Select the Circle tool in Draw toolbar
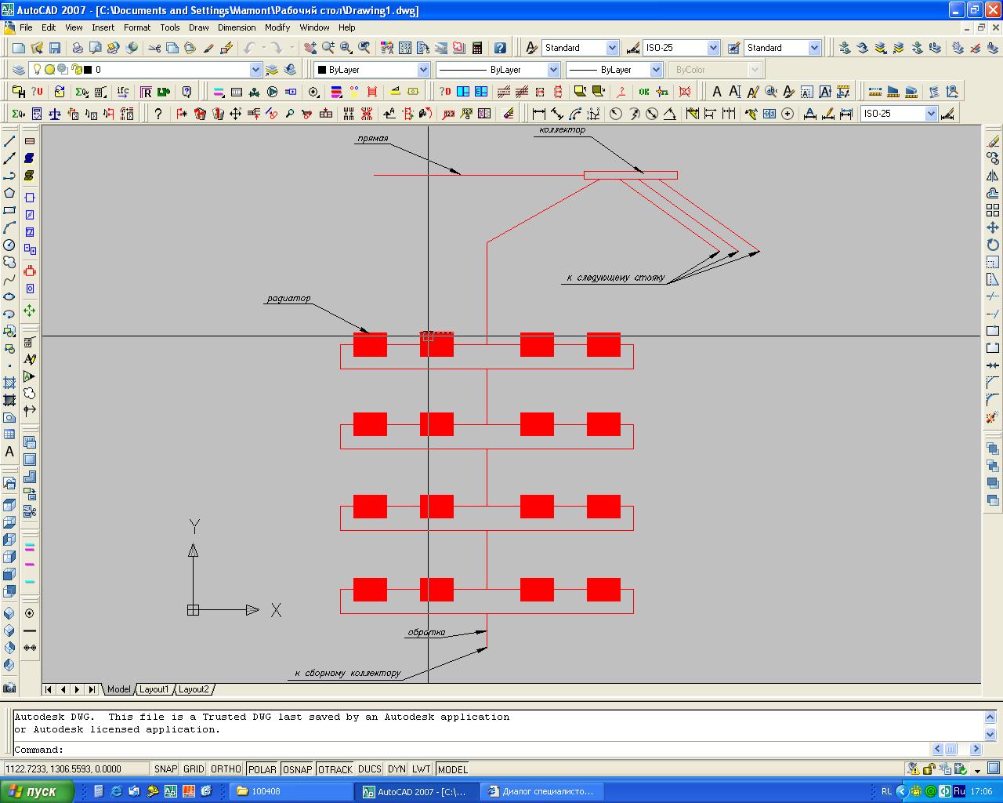The height and width of the screenshot is (803, 1003). [x=9, y=245]
